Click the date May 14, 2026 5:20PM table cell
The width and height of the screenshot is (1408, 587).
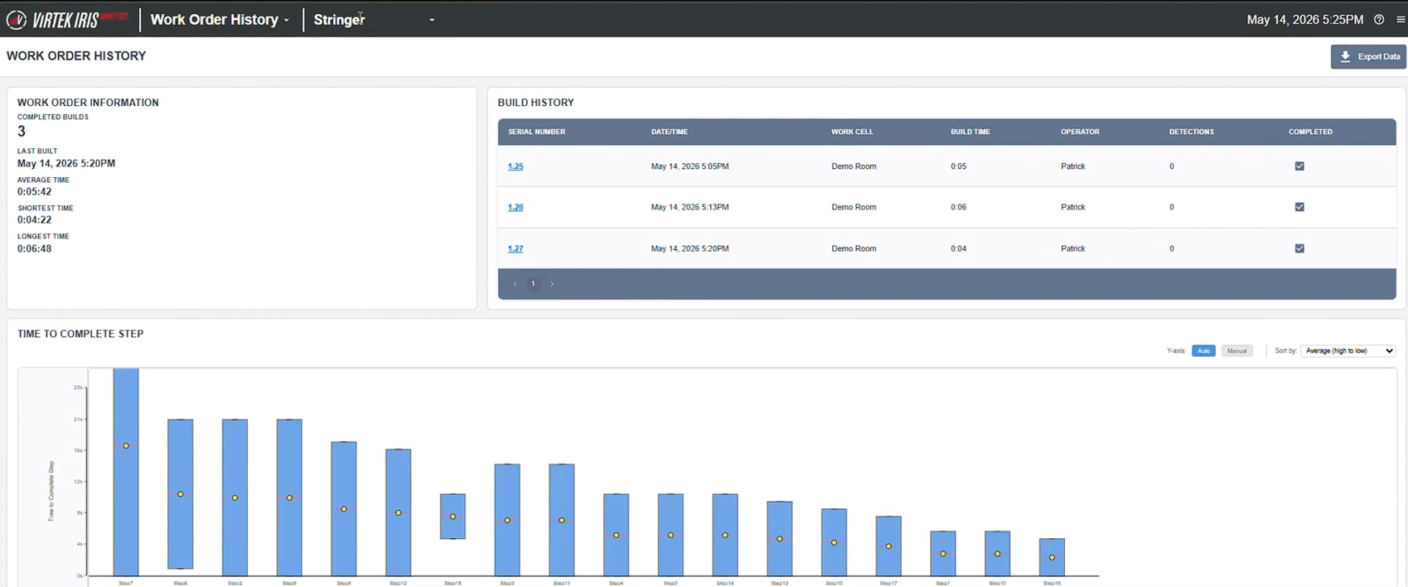click(690, 248)
